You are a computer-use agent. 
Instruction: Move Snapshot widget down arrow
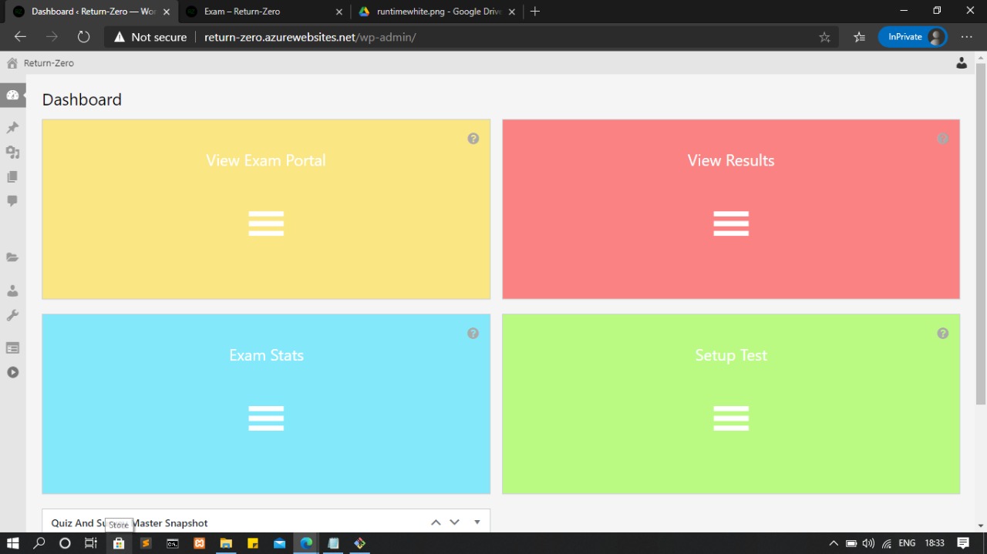tap(454, 522)
